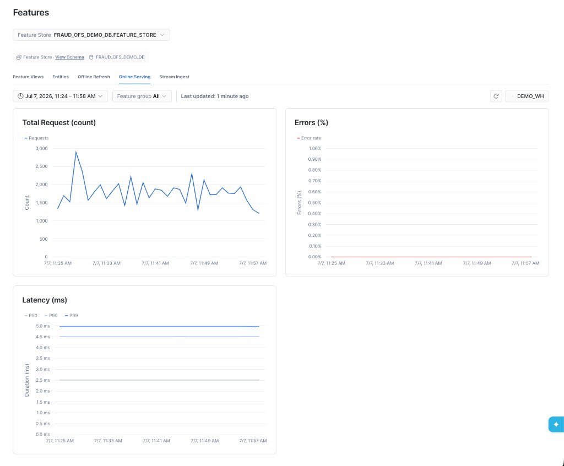
Task: Click the 7/7, 11:33 AM label under Latency chart
Action: point(108,441)
